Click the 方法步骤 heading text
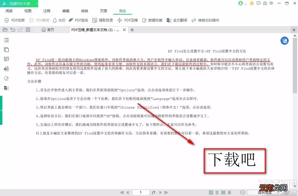Screen dimensions: 298x196 pos(34,81)
